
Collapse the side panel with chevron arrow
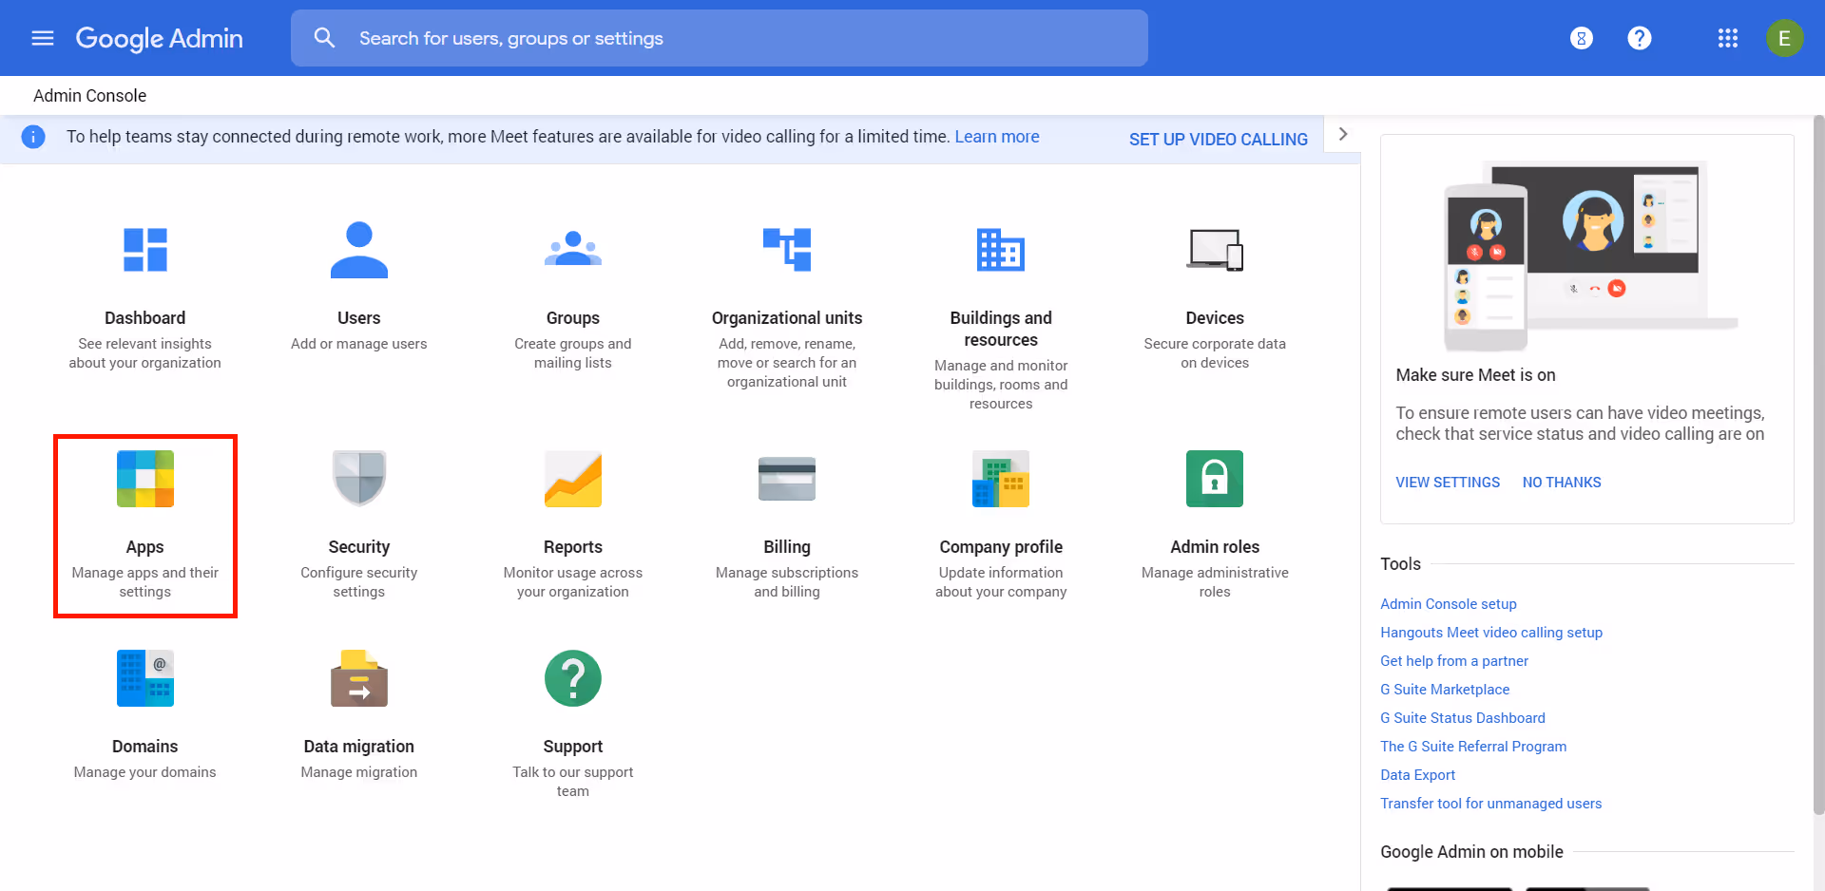click(1343, 134)
